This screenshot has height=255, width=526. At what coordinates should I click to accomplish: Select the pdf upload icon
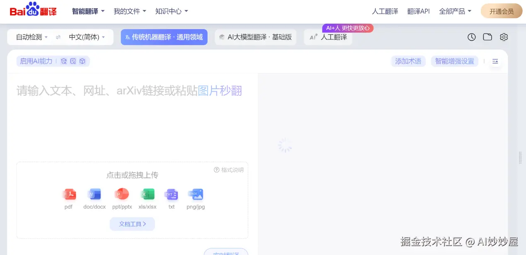point(69,194)
